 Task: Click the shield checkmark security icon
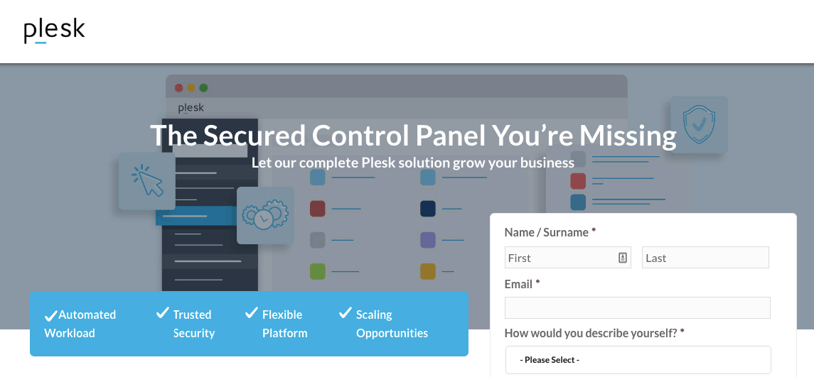pyautogui.click(x=699, y=125)
